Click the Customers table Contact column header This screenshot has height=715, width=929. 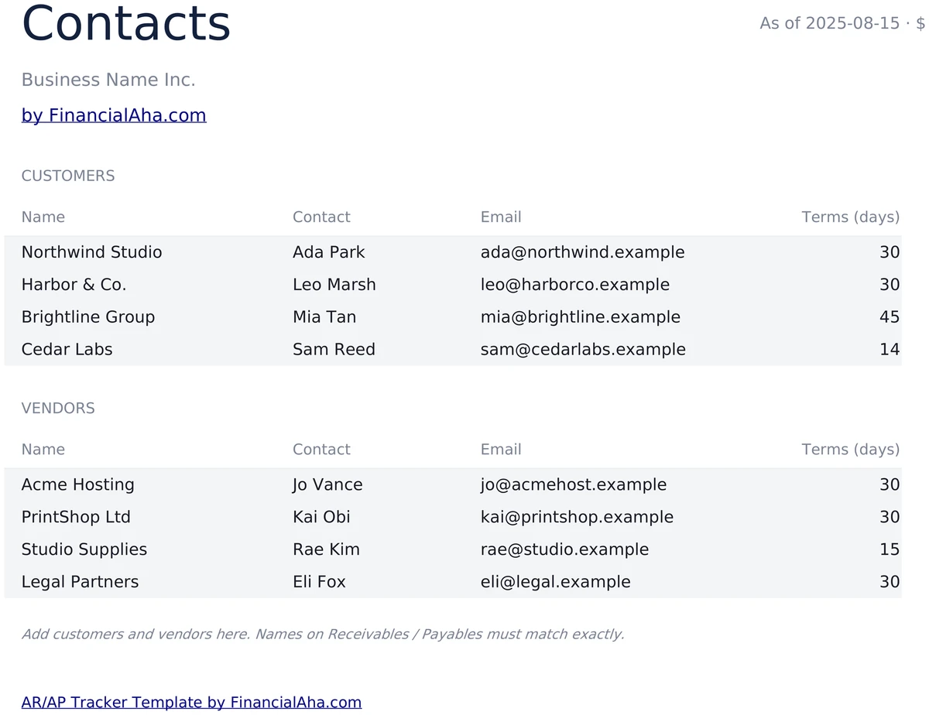click(321, 217)
